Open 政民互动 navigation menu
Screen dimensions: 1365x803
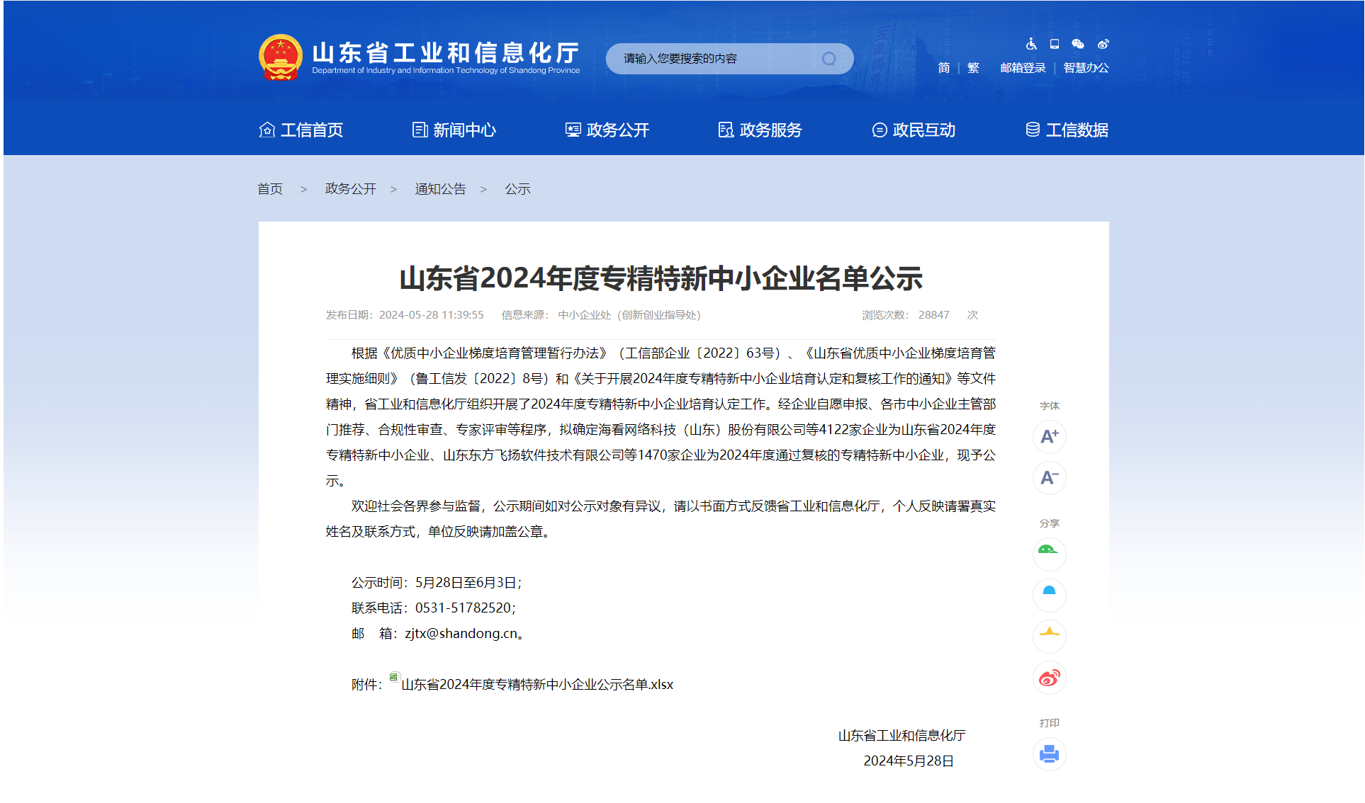click(x=914, y=130)
